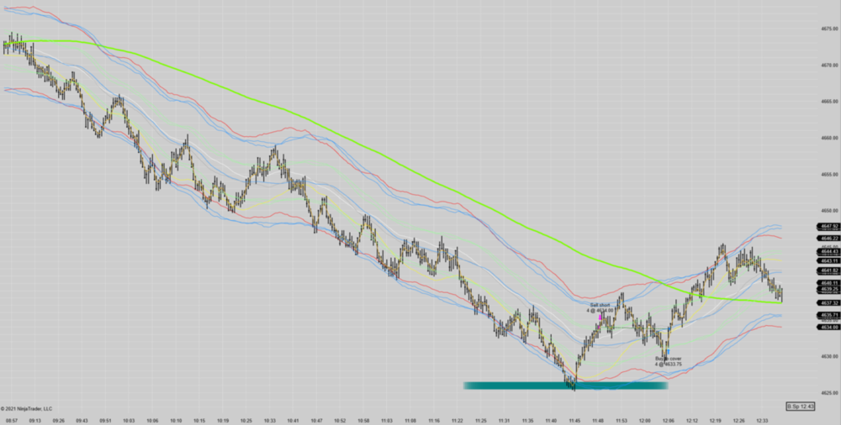This screenshot has height=425, width=841.
Task: Click the 12:33 time axis label
Action: (x=760, y=420)
